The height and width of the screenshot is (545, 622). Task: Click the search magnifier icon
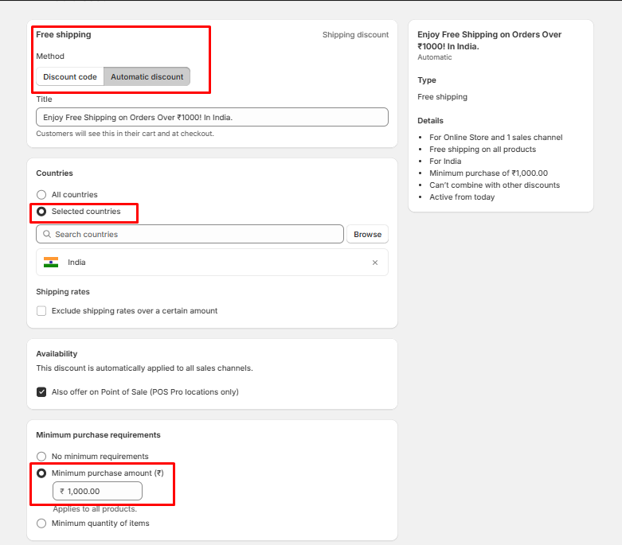point(47,234)
